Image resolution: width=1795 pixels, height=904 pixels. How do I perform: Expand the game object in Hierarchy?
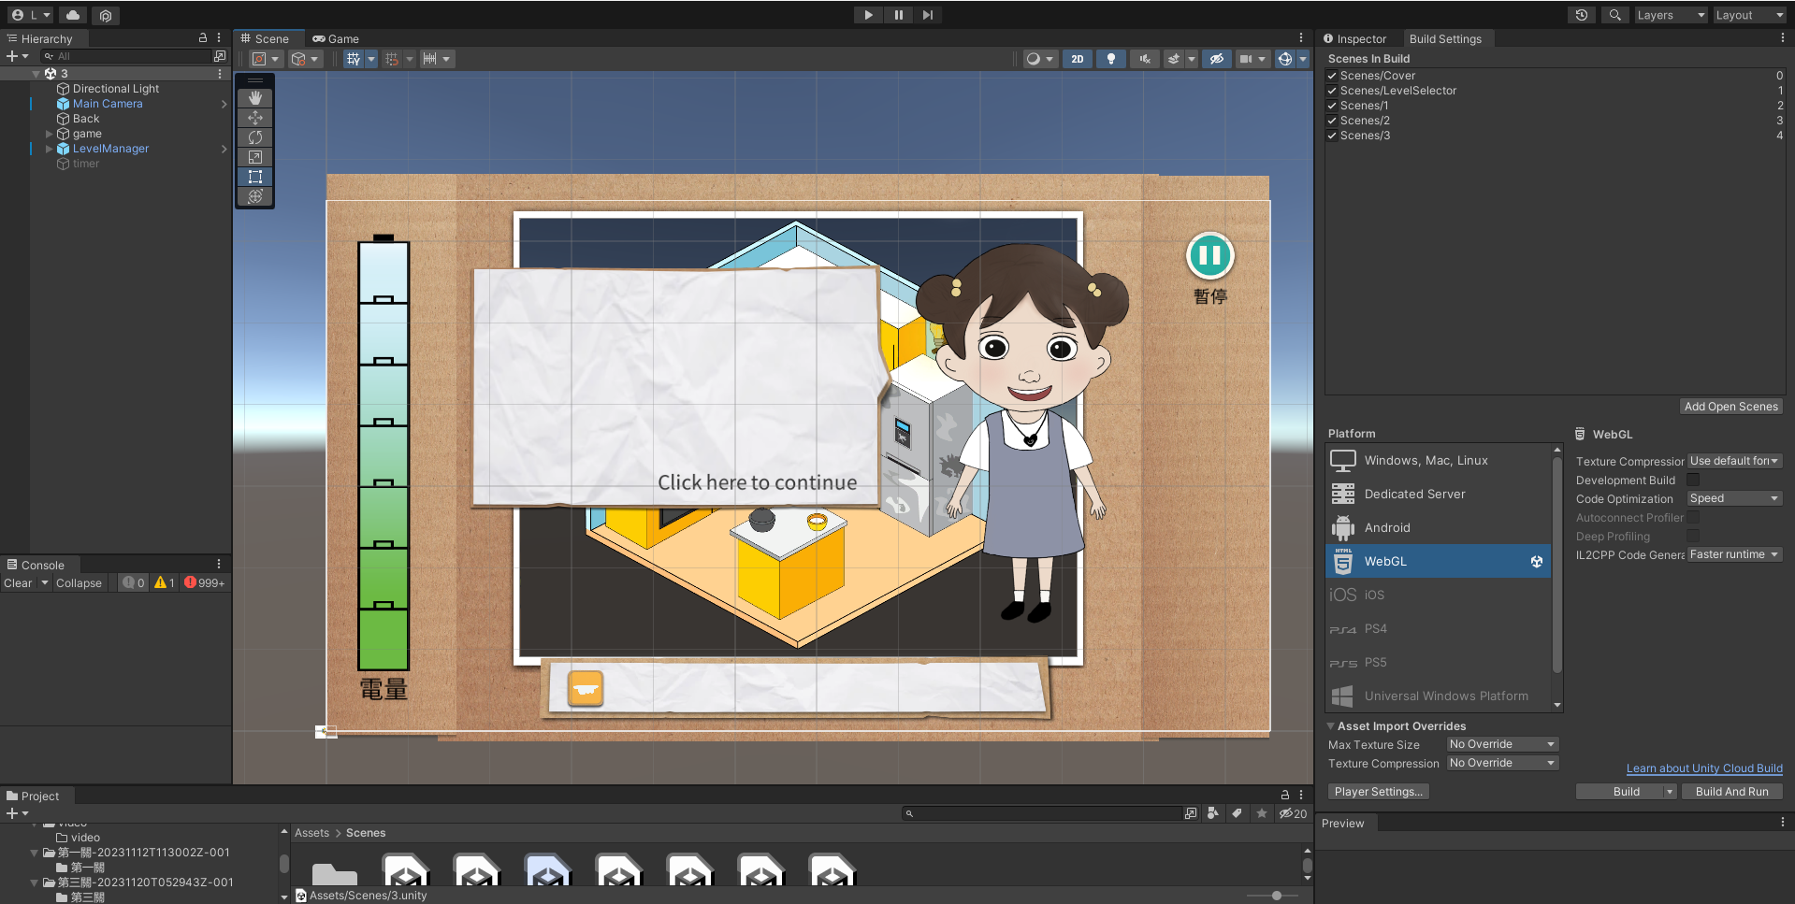[x=50, y=134]
